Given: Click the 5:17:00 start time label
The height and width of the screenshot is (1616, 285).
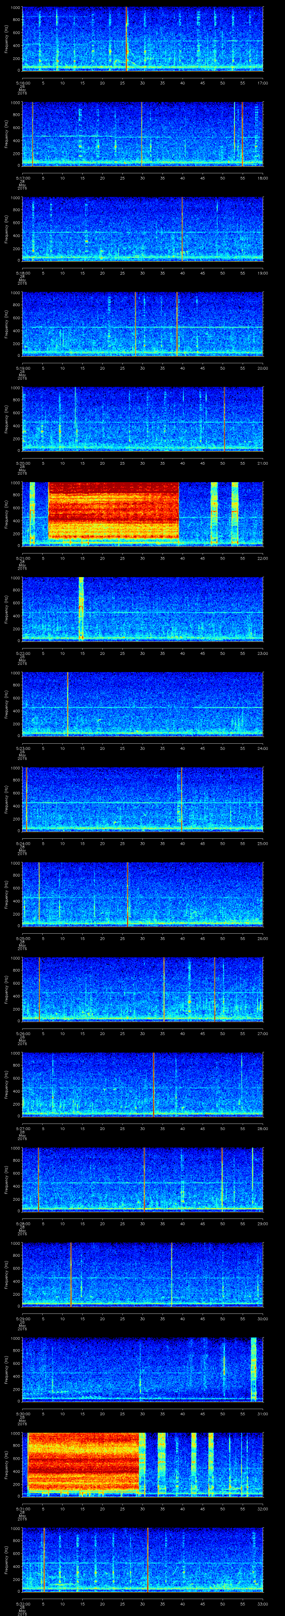Looking at the screenshot, I should click(x=23, y=178).
